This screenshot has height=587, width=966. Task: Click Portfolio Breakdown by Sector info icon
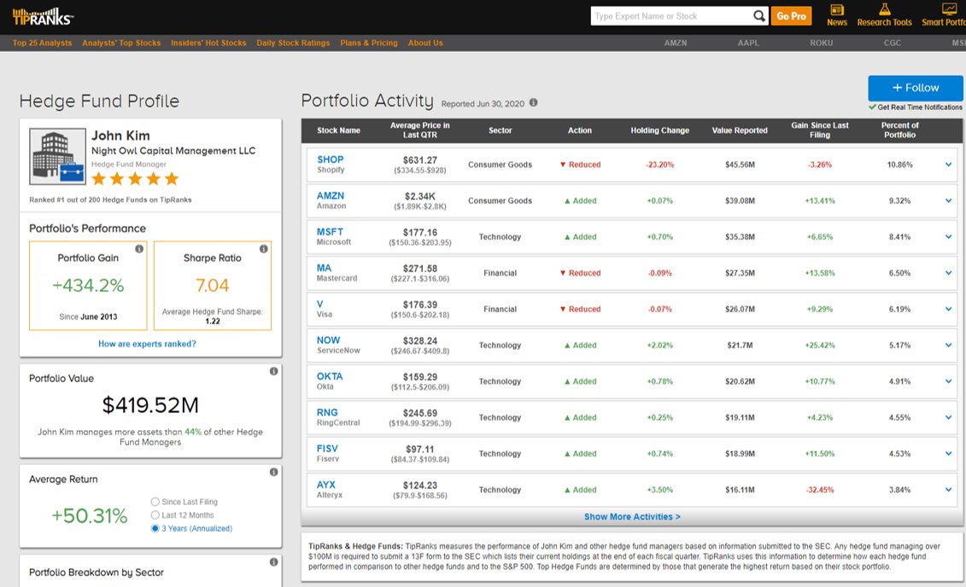click(x=273, y=561)
